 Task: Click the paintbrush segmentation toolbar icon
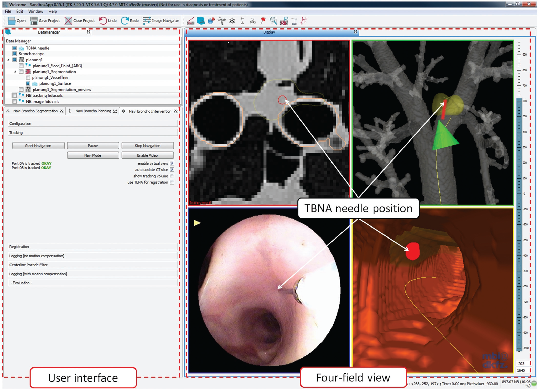point(190,21)
